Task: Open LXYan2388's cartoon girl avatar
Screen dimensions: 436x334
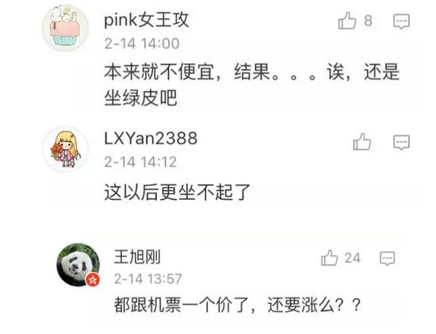Action: pyautogui.click(x=66, y=149)
